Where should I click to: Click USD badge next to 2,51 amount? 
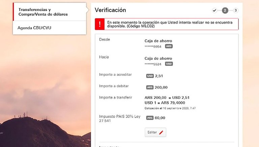pyautogui.click(x=150, y=76)
